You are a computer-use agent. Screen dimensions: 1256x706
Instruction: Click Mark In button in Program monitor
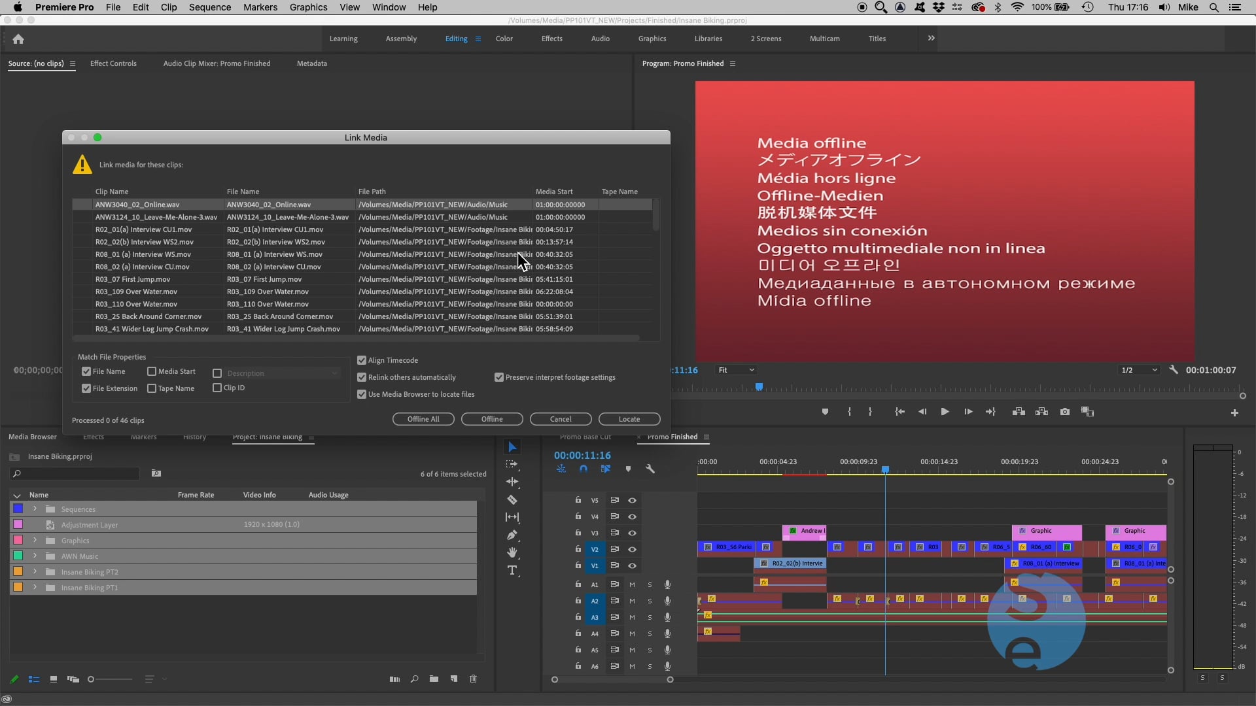849,412
